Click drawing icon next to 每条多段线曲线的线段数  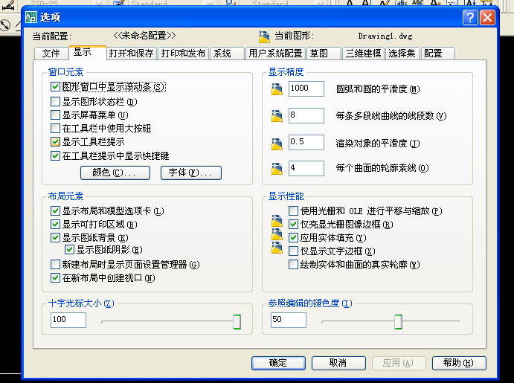coord(277,116)
